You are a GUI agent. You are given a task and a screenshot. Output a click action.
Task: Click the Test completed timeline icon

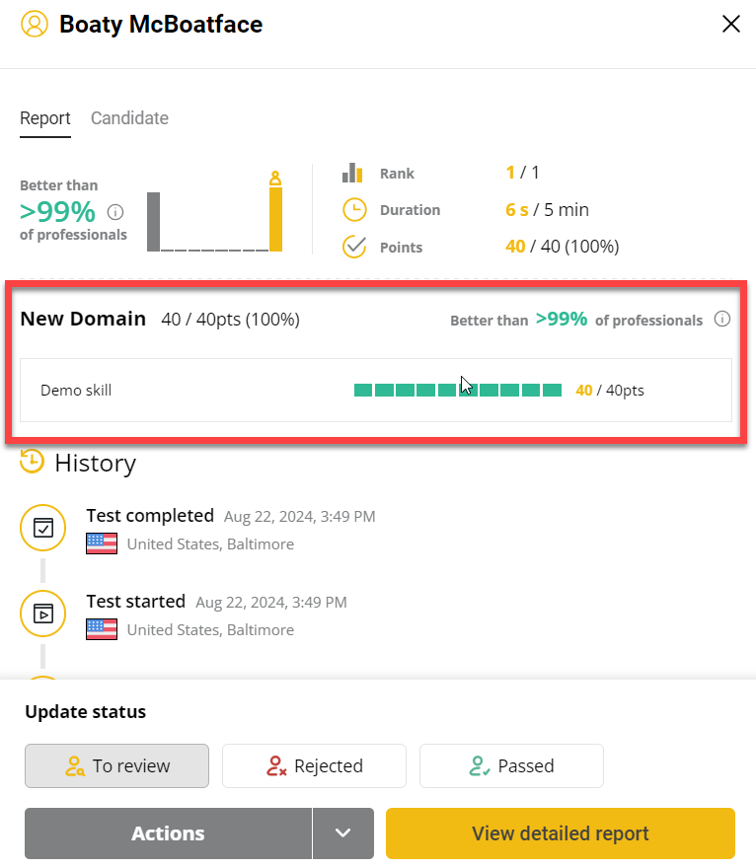click(42, 528)
